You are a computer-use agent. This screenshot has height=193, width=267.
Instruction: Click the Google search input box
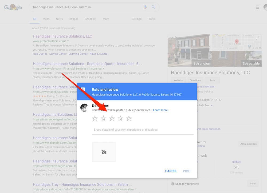pos(87,7)
